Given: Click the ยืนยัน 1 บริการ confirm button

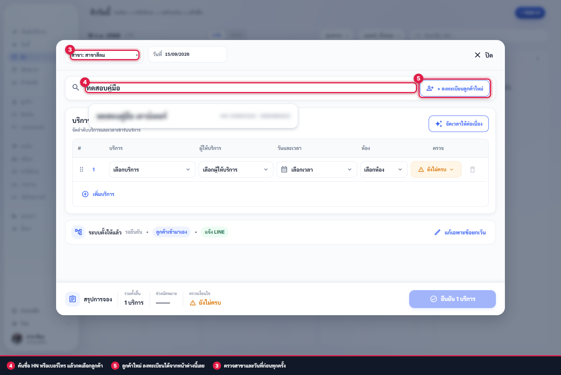Looking at the screenshot, I should [453, 299].
